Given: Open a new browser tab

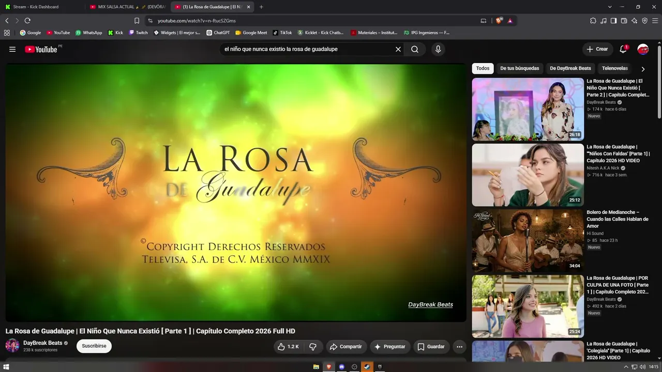Looking at the screenshot, I should 261,7.
